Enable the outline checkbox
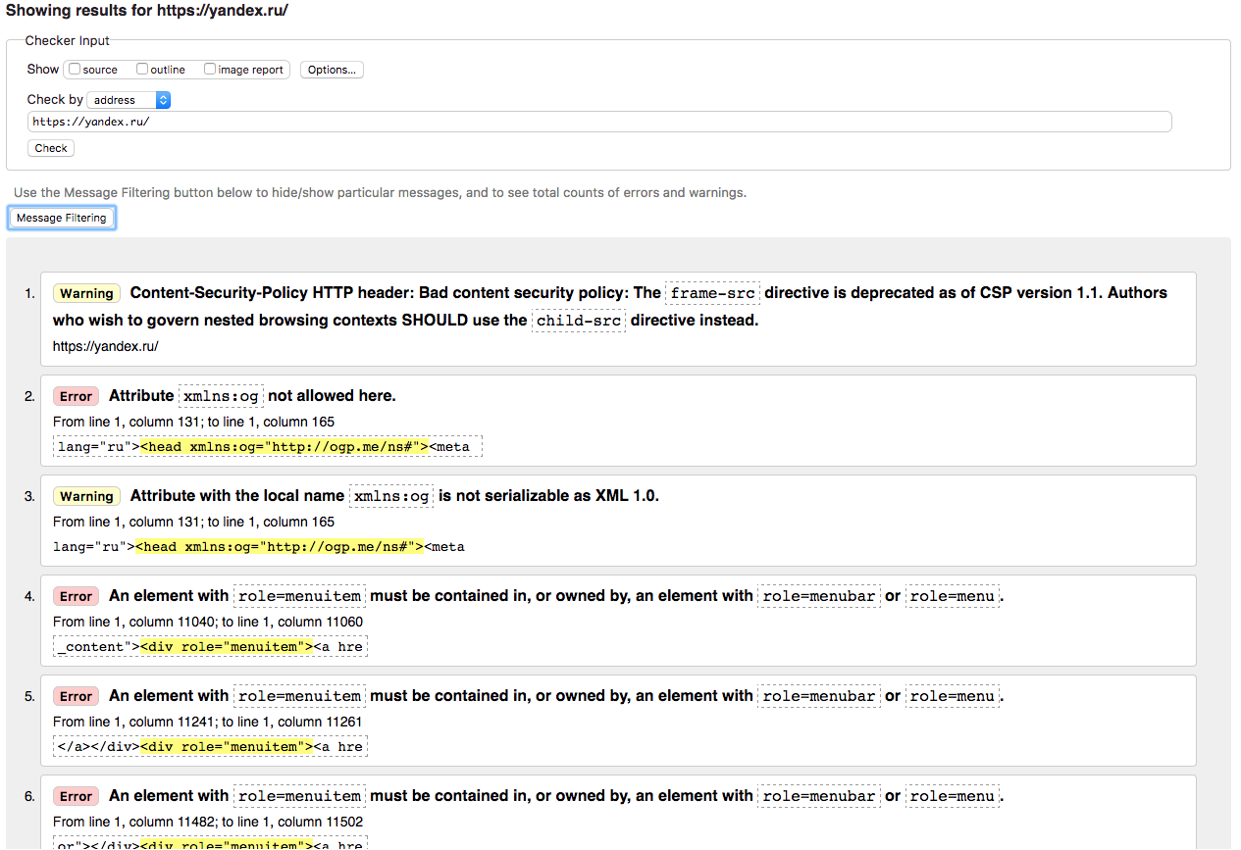 pyautogui.click(x=142, y=69)
